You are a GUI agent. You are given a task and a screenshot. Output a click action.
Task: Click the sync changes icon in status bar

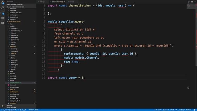[18, 110]
